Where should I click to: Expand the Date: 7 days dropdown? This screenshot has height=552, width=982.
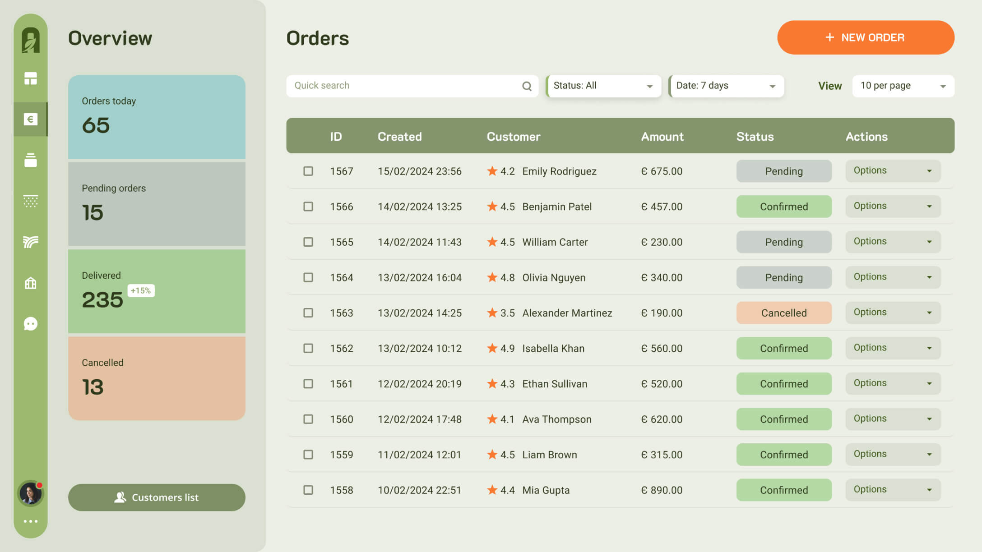[x=726, y=86]
